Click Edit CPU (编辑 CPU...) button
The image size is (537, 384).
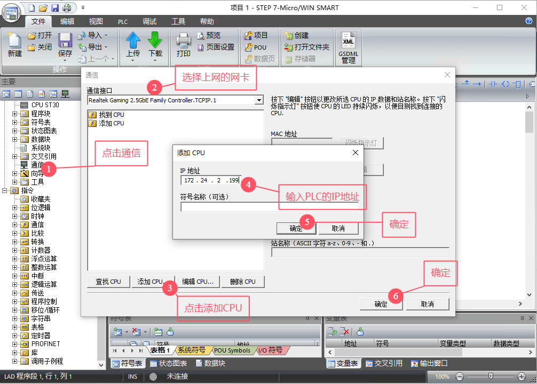[198, 282]
